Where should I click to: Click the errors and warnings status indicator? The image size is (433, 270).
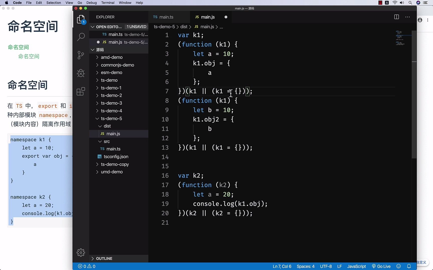tap(86, 266)
